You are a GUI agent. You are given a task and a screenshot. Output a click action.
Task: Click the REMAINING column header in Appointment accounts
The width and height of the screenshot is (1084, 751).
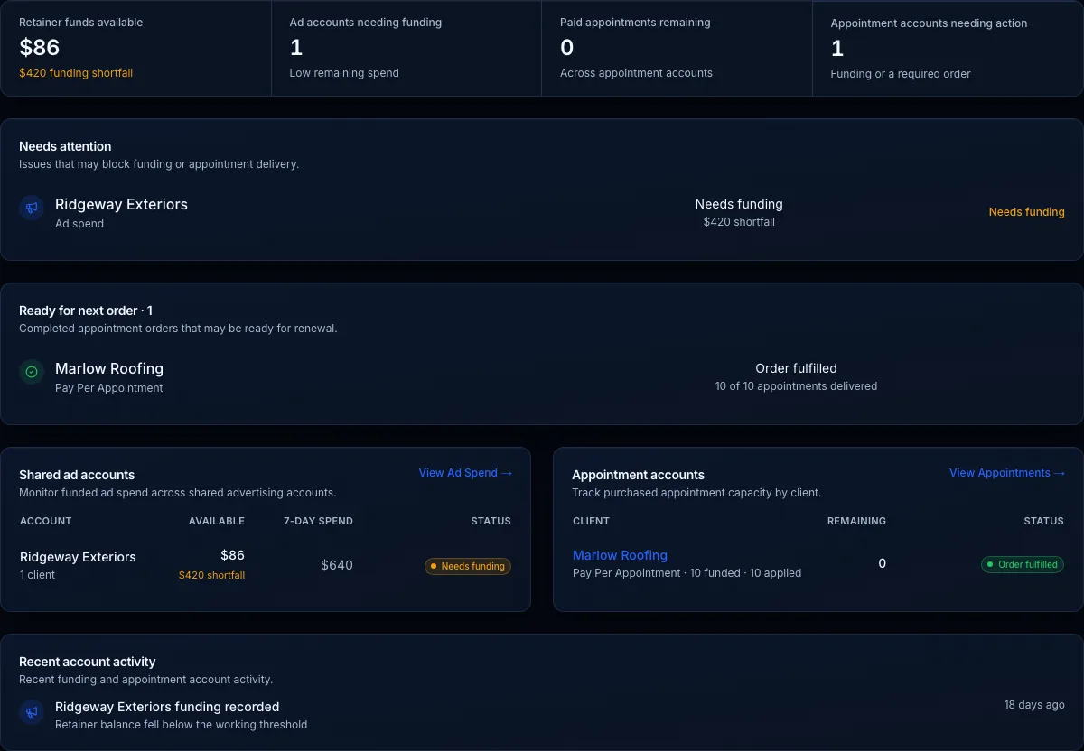click(856, 521)
